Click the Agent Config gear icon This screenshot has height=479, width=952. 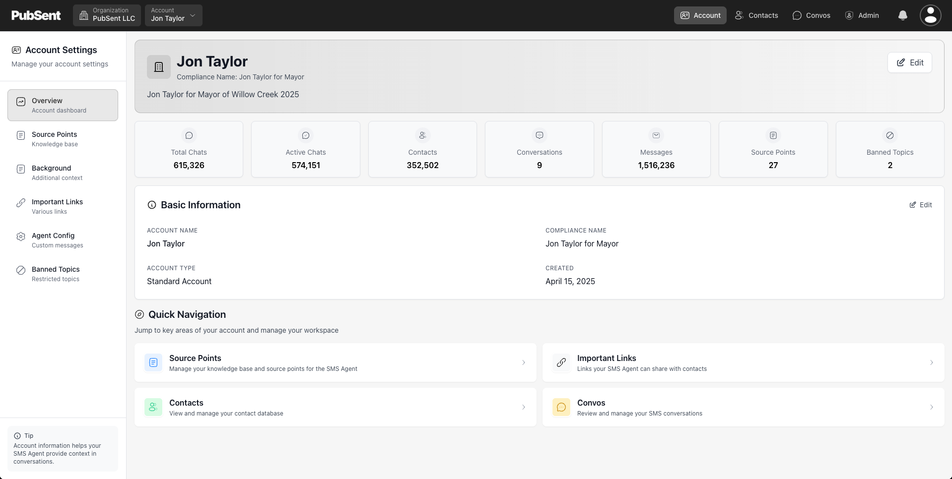20,237
